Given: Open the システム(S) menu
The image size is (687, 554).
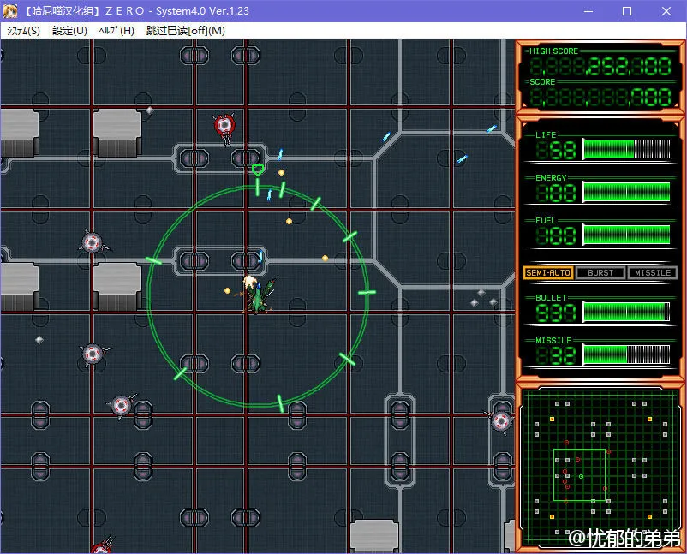Looking at the screenshot, I should coord(23,31).
